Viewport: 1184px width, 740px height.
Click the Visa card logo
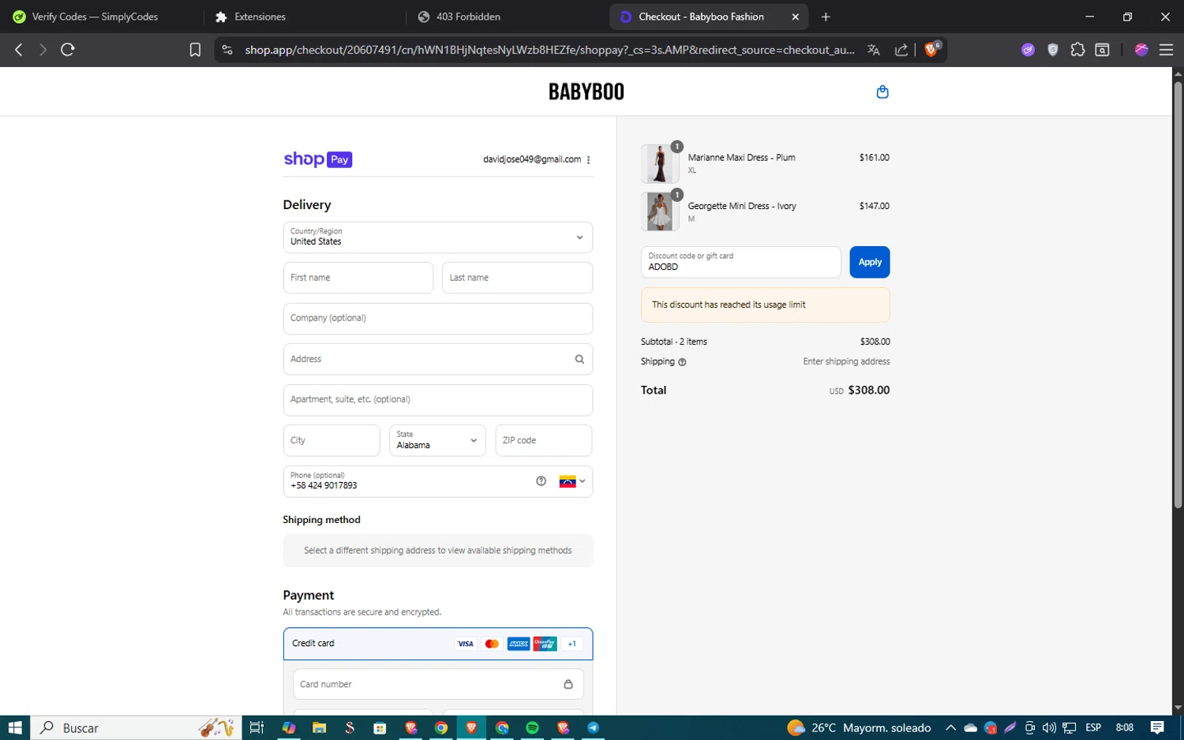pyautogui.click(x=466, y=644)
